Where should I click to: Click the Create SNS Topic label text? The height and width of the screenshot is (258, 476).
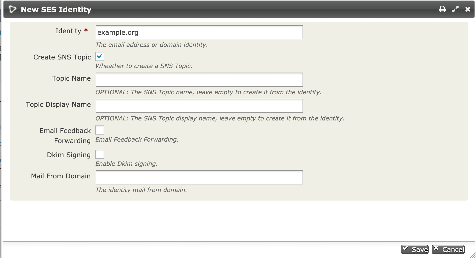point(62,57)
